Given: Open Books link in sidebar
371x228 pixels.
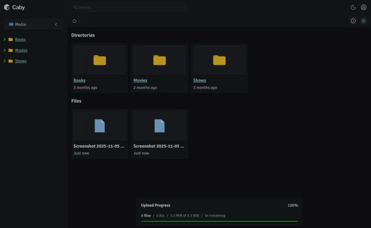Looking at the screenshot, I should pos(20,39).
